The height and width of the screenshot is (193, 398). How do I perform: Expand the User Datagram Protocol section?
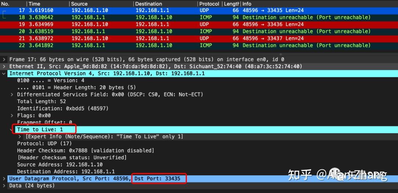pyautogui.click(x=4, y=179)
